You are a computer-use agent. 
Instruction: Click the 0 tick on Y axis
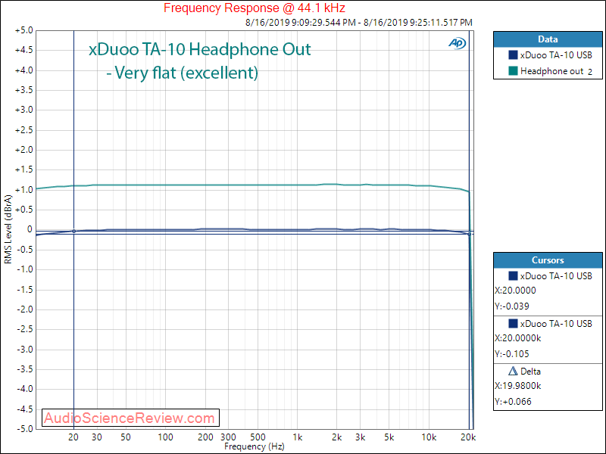[30, 229]
